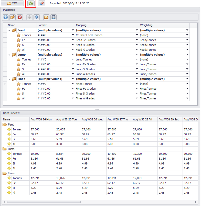Click the save mappings floppy disk icon
Viewport: 201px width, 207px height.
coord(53,17)
